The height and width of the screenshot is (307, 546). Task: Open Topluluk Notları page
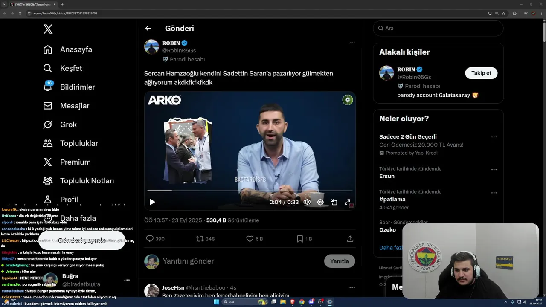click(x=78, y=181)
